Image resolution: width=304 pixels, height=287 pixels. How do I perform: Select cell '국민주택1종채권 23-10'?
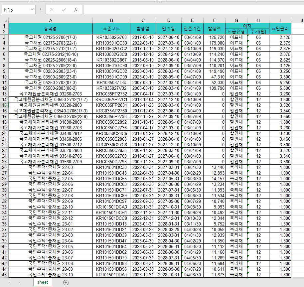(51, 275)
